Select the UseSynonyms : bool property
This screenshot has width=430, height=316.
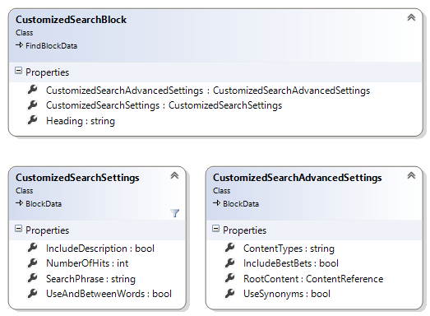point(287,294)
